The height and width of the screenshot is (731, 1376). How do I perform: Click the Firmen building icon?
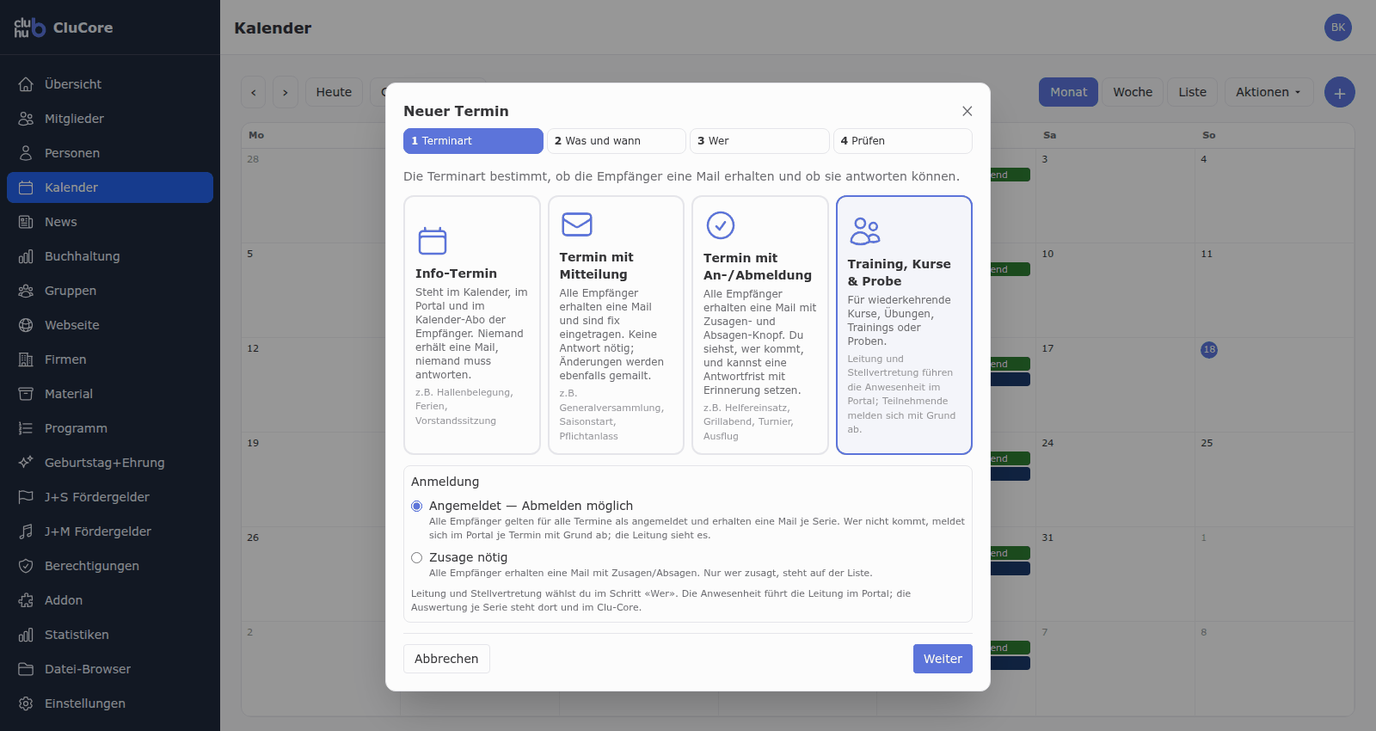[x=26, y=359]
